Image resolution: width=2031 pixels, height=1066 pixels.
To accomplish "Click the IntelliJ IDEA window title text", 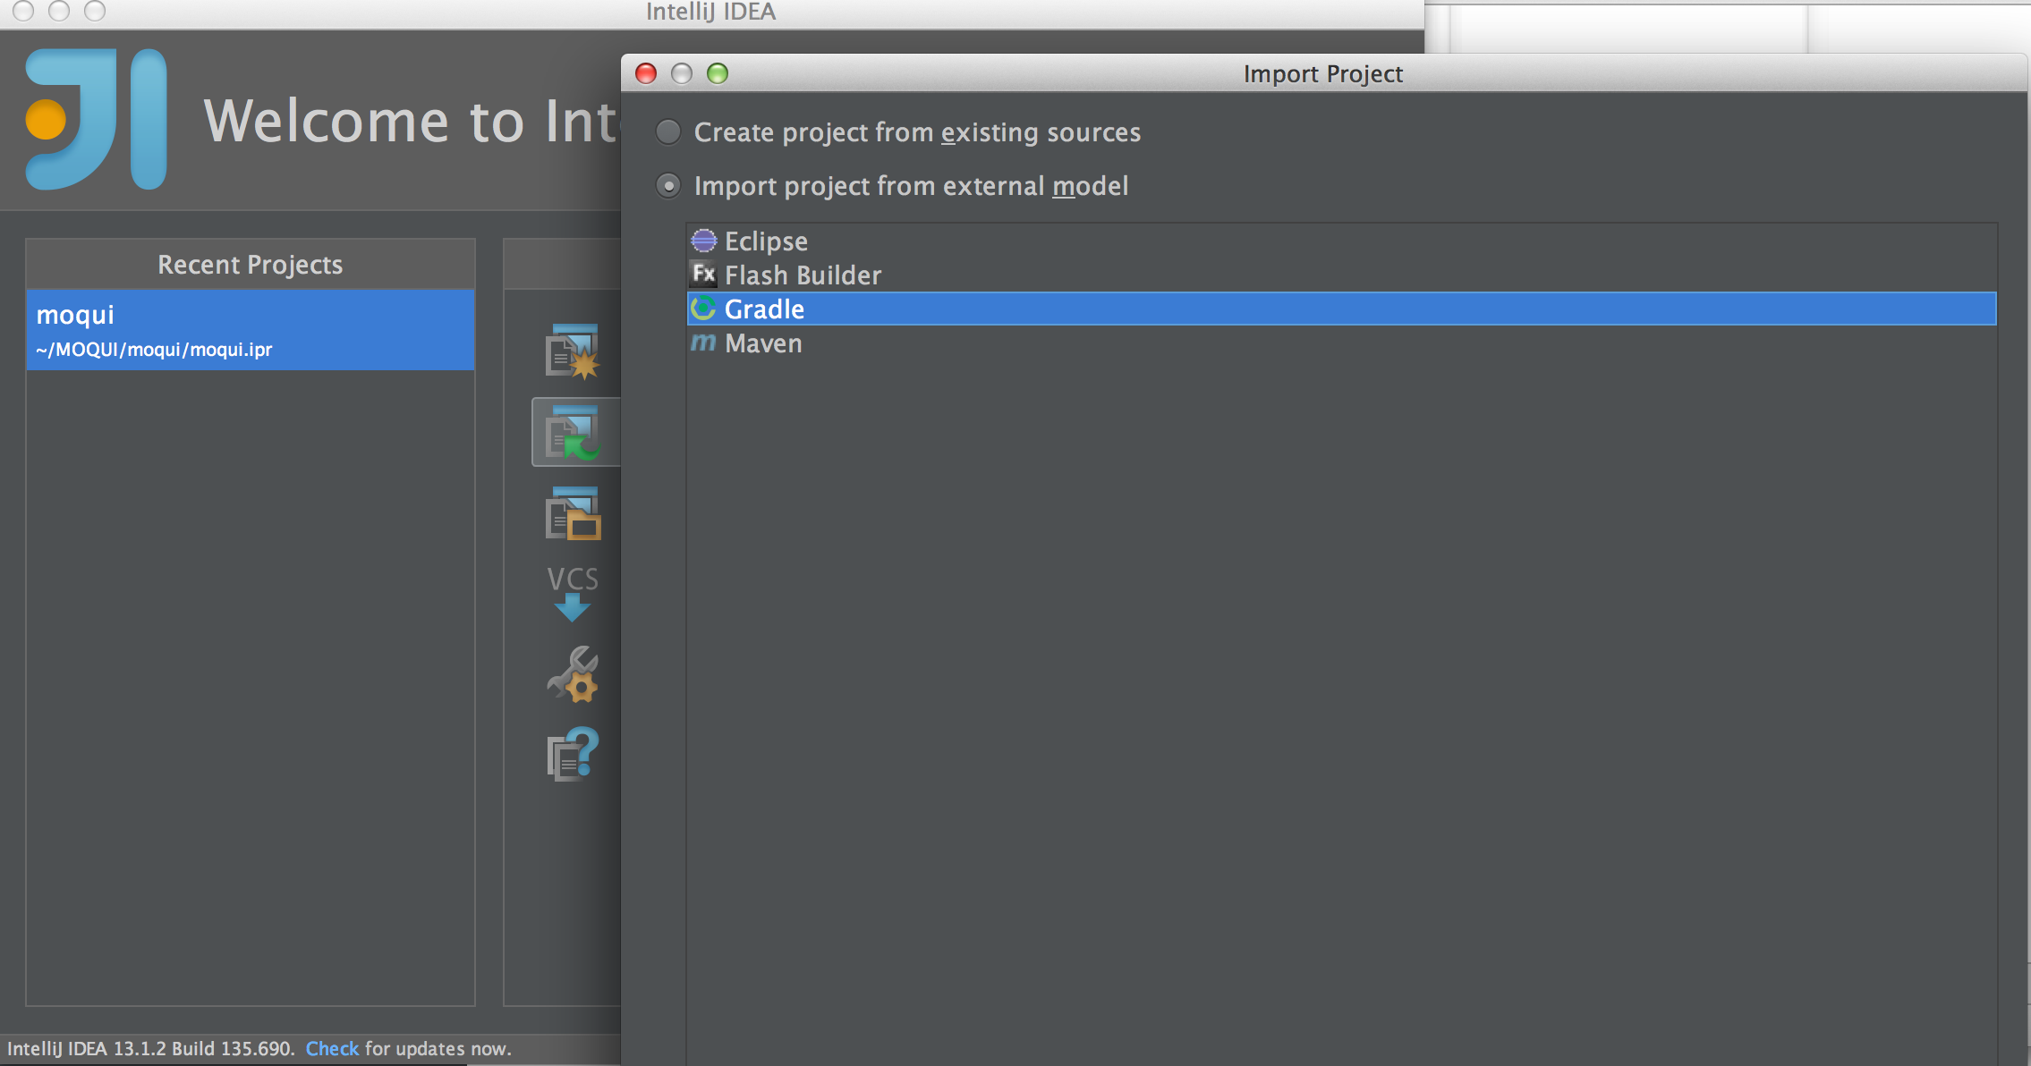I will click(711, 12).
